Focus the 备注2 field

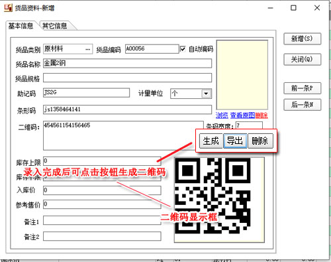click(102, 236)
